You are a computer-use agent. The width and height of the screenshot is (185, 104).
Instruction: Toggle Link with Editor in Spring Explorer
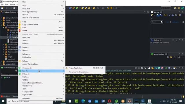[171, 57]
